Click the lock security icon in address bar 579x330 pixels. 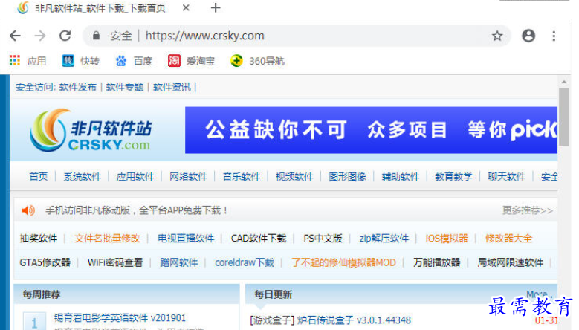click(97, 36)
